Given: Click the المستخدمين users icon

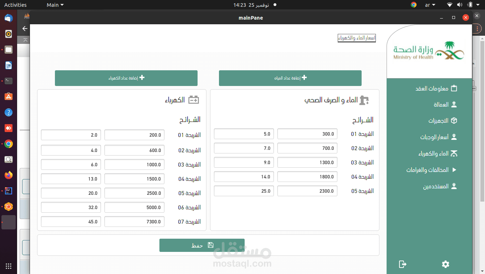Looking at the screenshot, I should 454,186.
